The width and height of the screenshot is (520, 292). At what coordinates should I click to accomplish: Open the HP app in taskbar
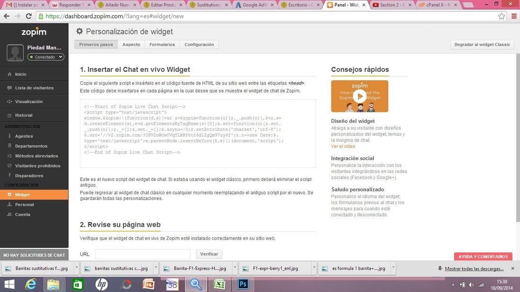coord(102,284)
